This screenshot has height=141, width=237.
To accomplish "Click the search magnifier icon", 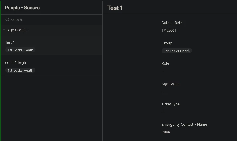I will click(7, 19).
